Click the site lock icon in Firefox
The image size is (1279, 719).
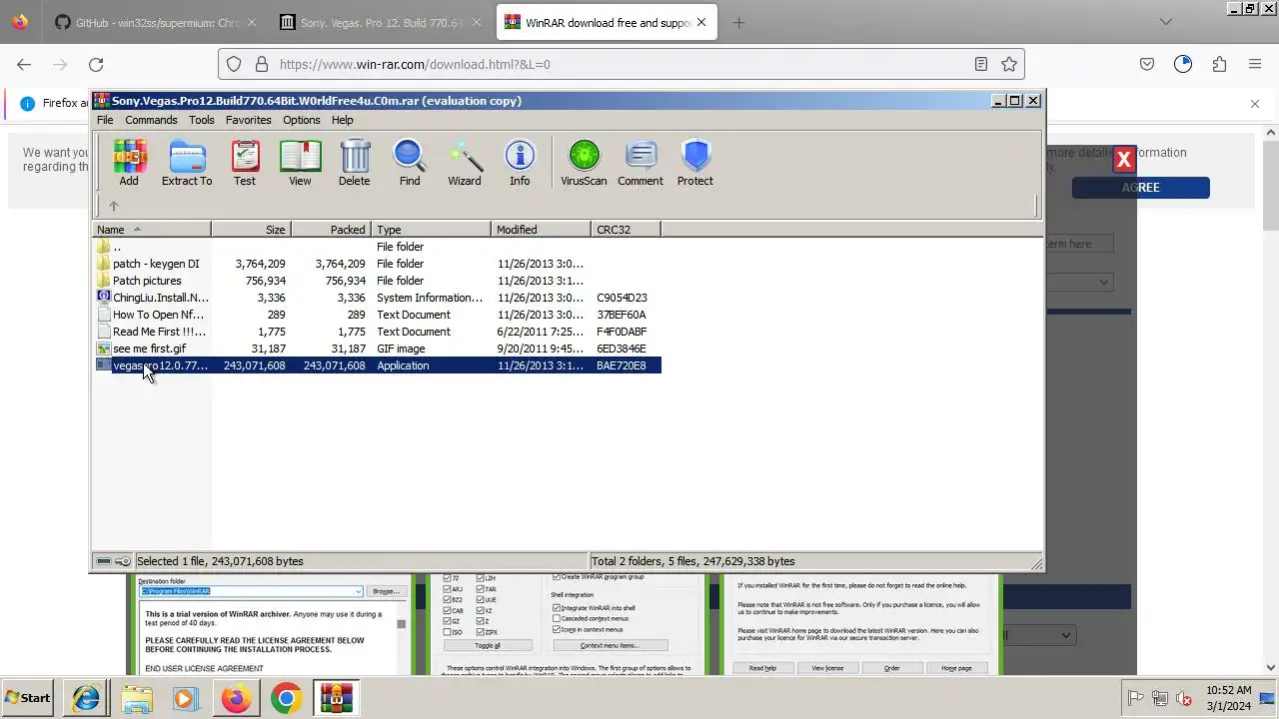tap(262, 64)
